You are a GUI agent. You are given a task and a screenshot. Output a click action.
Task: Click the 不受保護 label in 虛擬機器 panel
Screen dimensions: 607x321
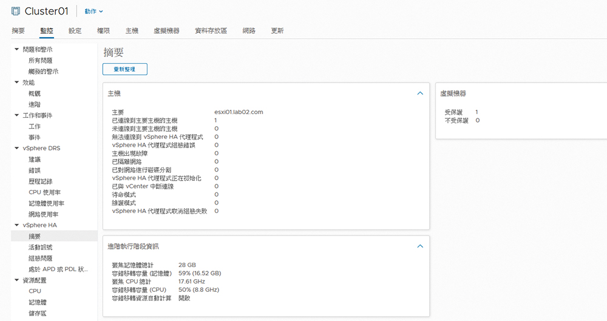pyautogui.click(x=456, y=120)
